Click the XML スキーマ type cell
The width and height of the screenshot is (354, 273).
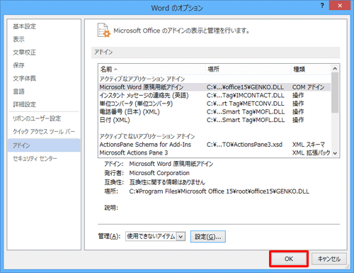click(x=309, y=145)
